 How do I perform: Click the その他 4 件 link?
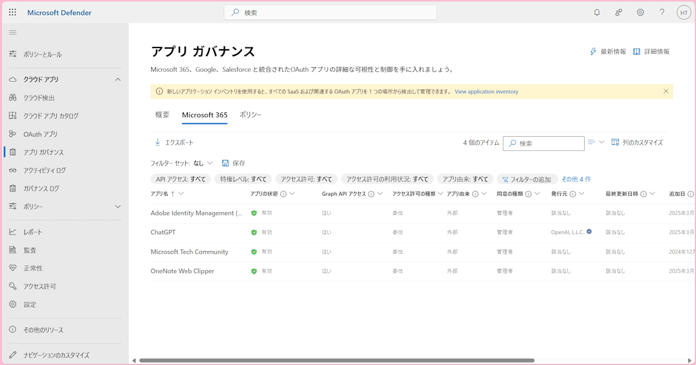click(576, 179)
